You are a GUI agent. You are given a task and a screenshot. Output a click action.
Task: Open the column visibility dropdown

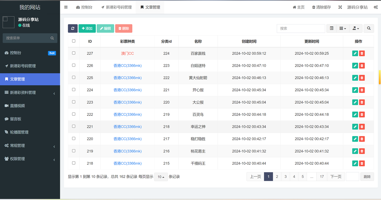coord(343,29)
